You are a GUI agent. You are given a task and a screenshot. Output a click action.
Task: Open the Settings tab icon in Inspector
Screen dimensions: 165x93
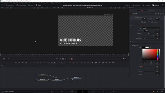[155, 22]
